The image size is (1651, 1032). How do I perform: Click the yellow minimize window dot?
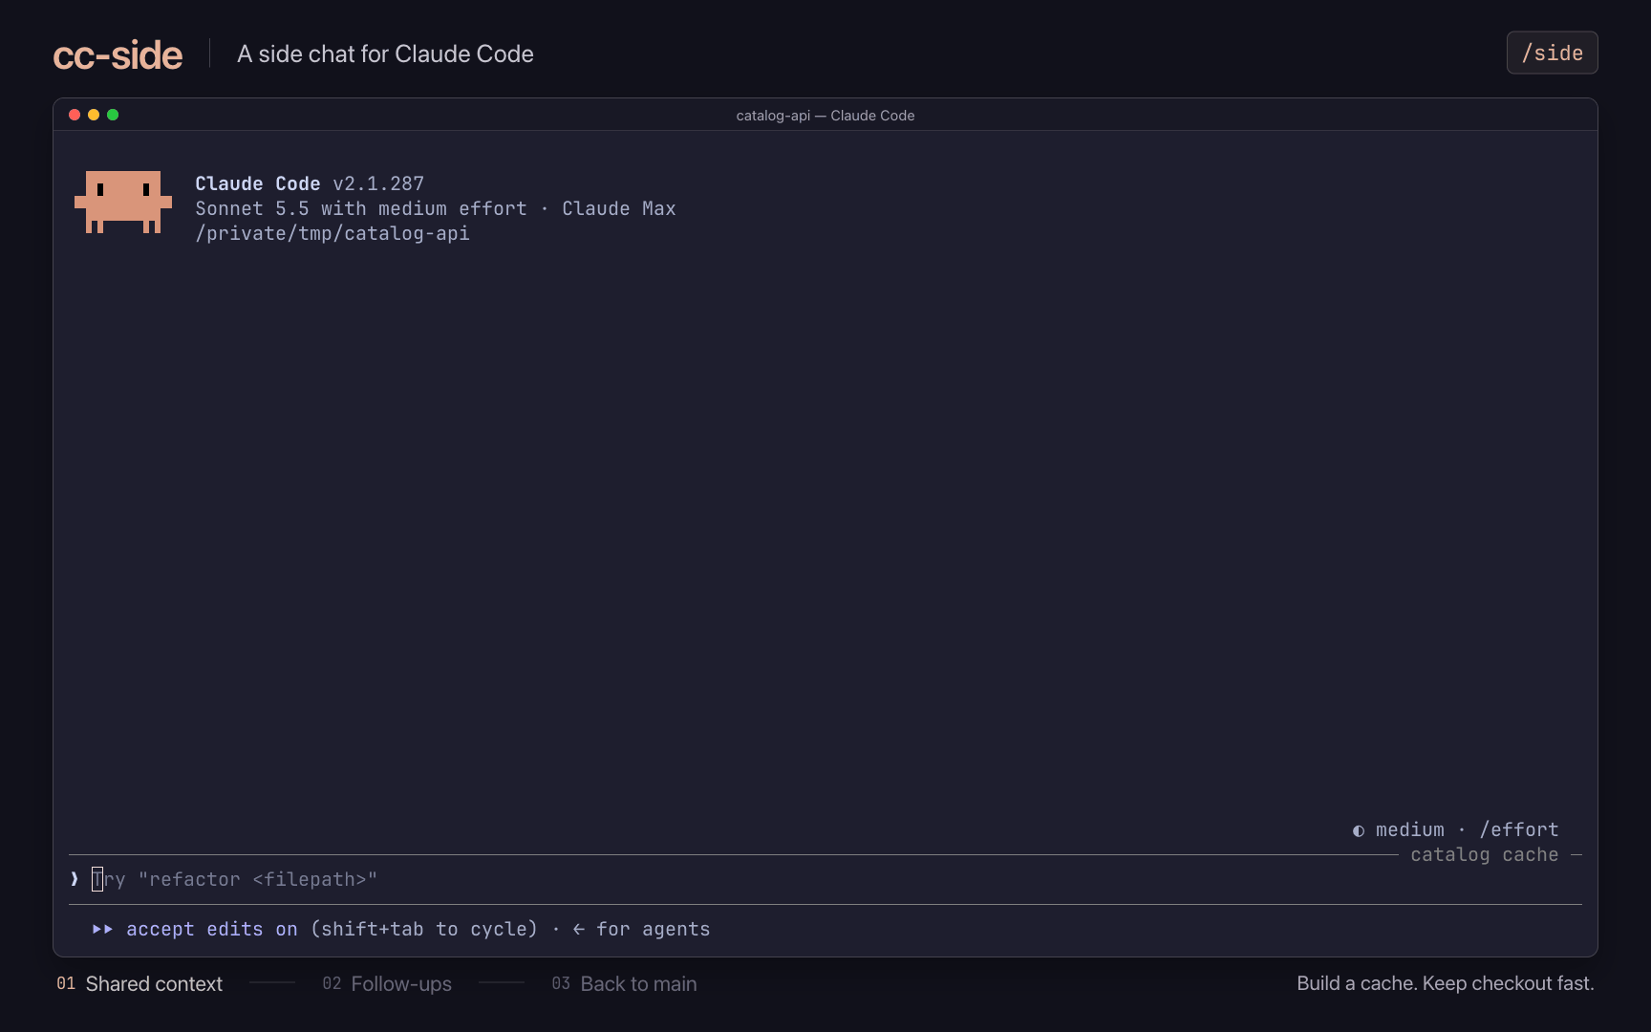(94, 115)
